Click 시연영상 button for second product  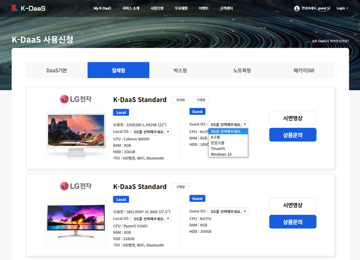tap(293, 205)
